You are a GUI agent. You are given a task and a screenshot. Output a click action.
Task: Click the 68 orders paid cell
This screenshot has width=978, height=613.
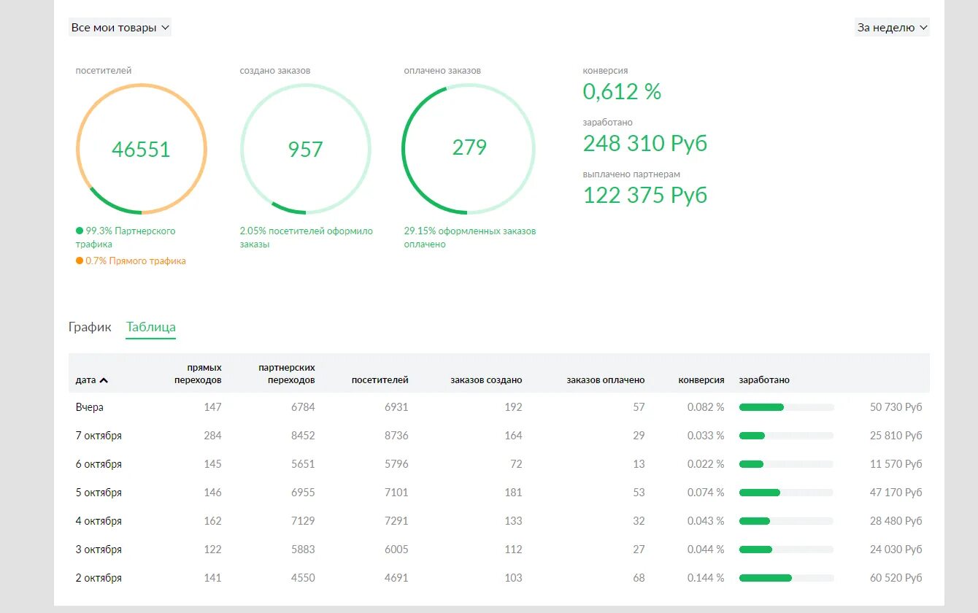tap(639, 578)
